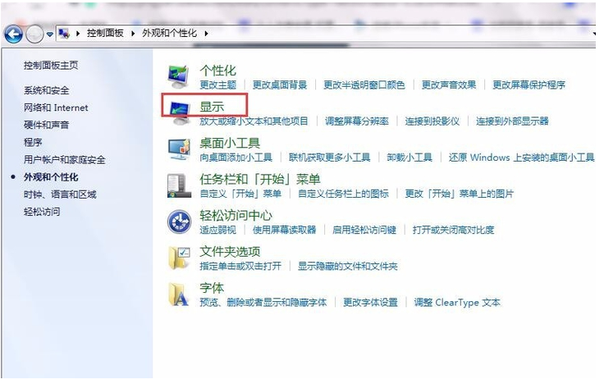Screen dimensions: 604x384
Task: Click the 调整屏幕分辨率 link
Action: pos(357,121)
